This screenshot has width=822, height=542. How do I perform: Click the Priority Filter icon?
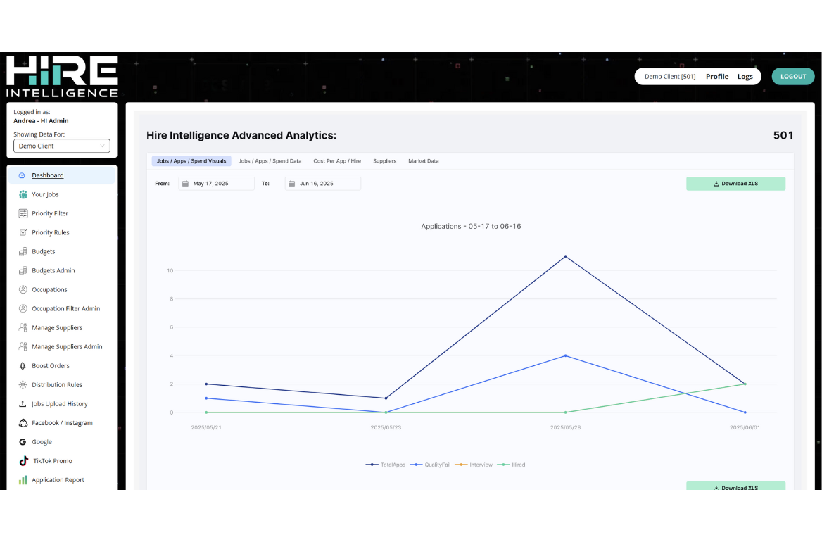coord(23,213)
